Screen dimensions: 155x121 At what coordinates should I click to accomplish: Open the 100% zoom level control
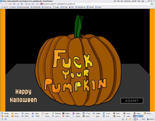click(143, 119)
